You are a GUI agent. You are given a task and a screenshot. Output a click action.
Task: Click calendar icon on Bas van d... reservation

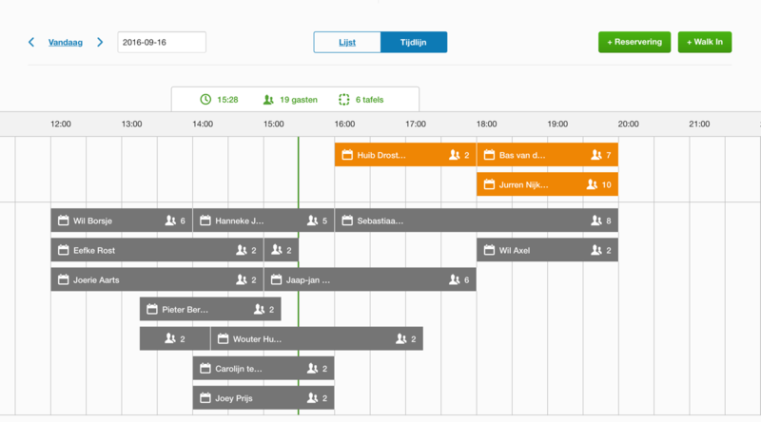489,155
